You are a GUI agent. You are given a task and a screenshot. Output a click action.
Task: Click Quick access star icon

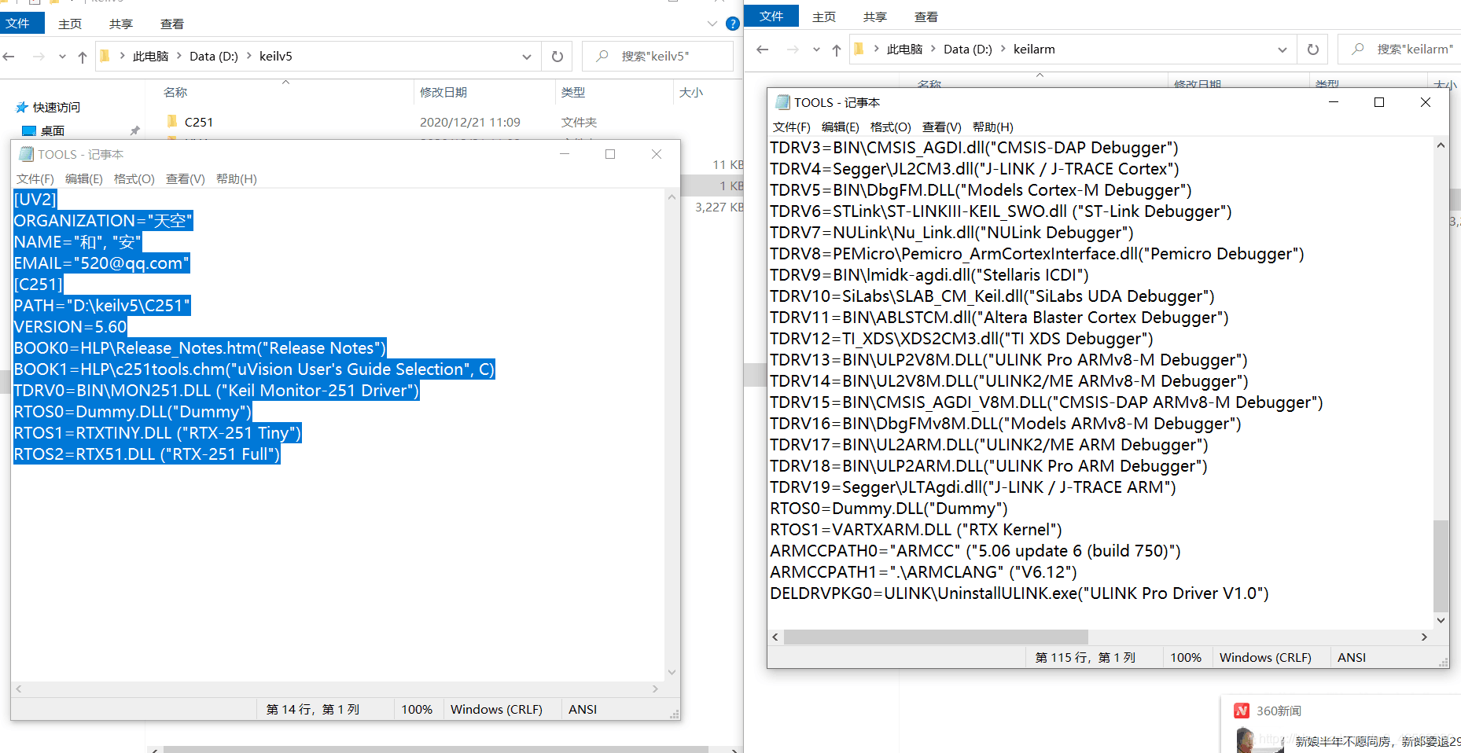pos(22,107)
